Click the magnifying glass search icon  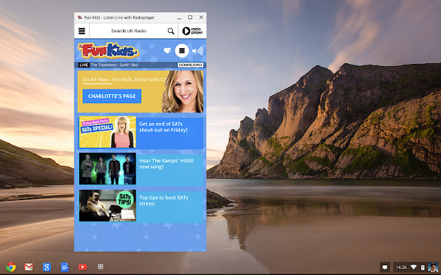pyautogui.click(x=171, y=31)
